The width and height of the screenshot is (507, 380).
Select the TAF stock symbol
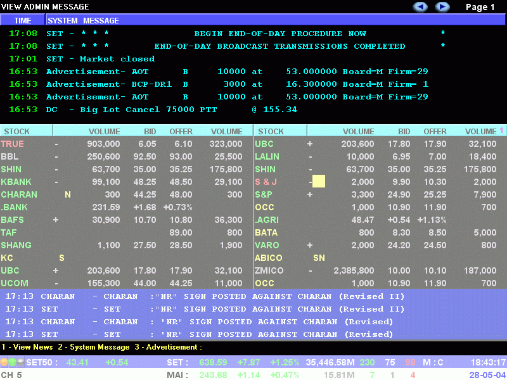[9, 232]
